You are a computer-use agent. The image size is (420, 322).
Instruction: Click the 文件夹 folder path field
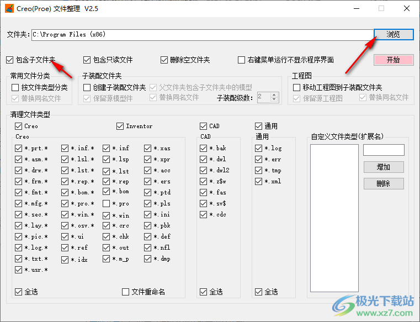202,35
